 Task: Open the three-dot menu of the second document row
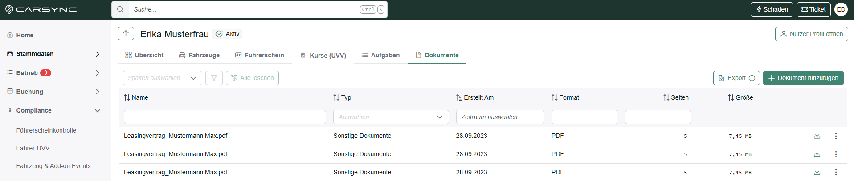[x=836, y=154]
